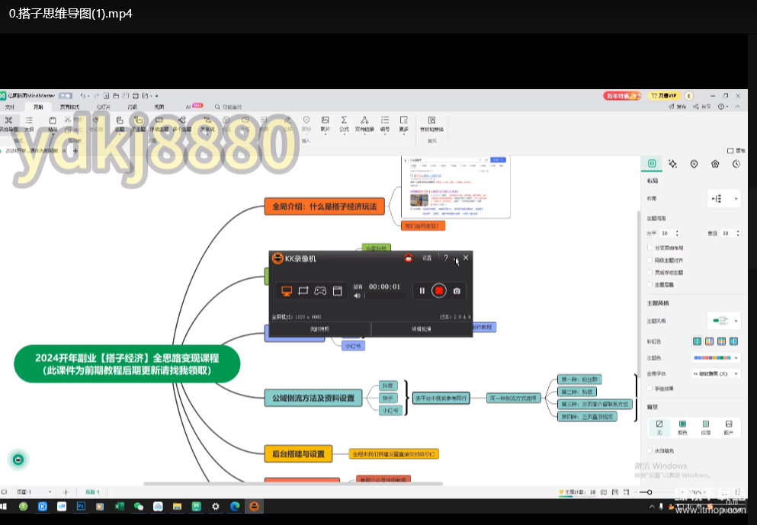The image size is (757, 525).
Task: Select game controller recording mode
Action: [321, 290]
